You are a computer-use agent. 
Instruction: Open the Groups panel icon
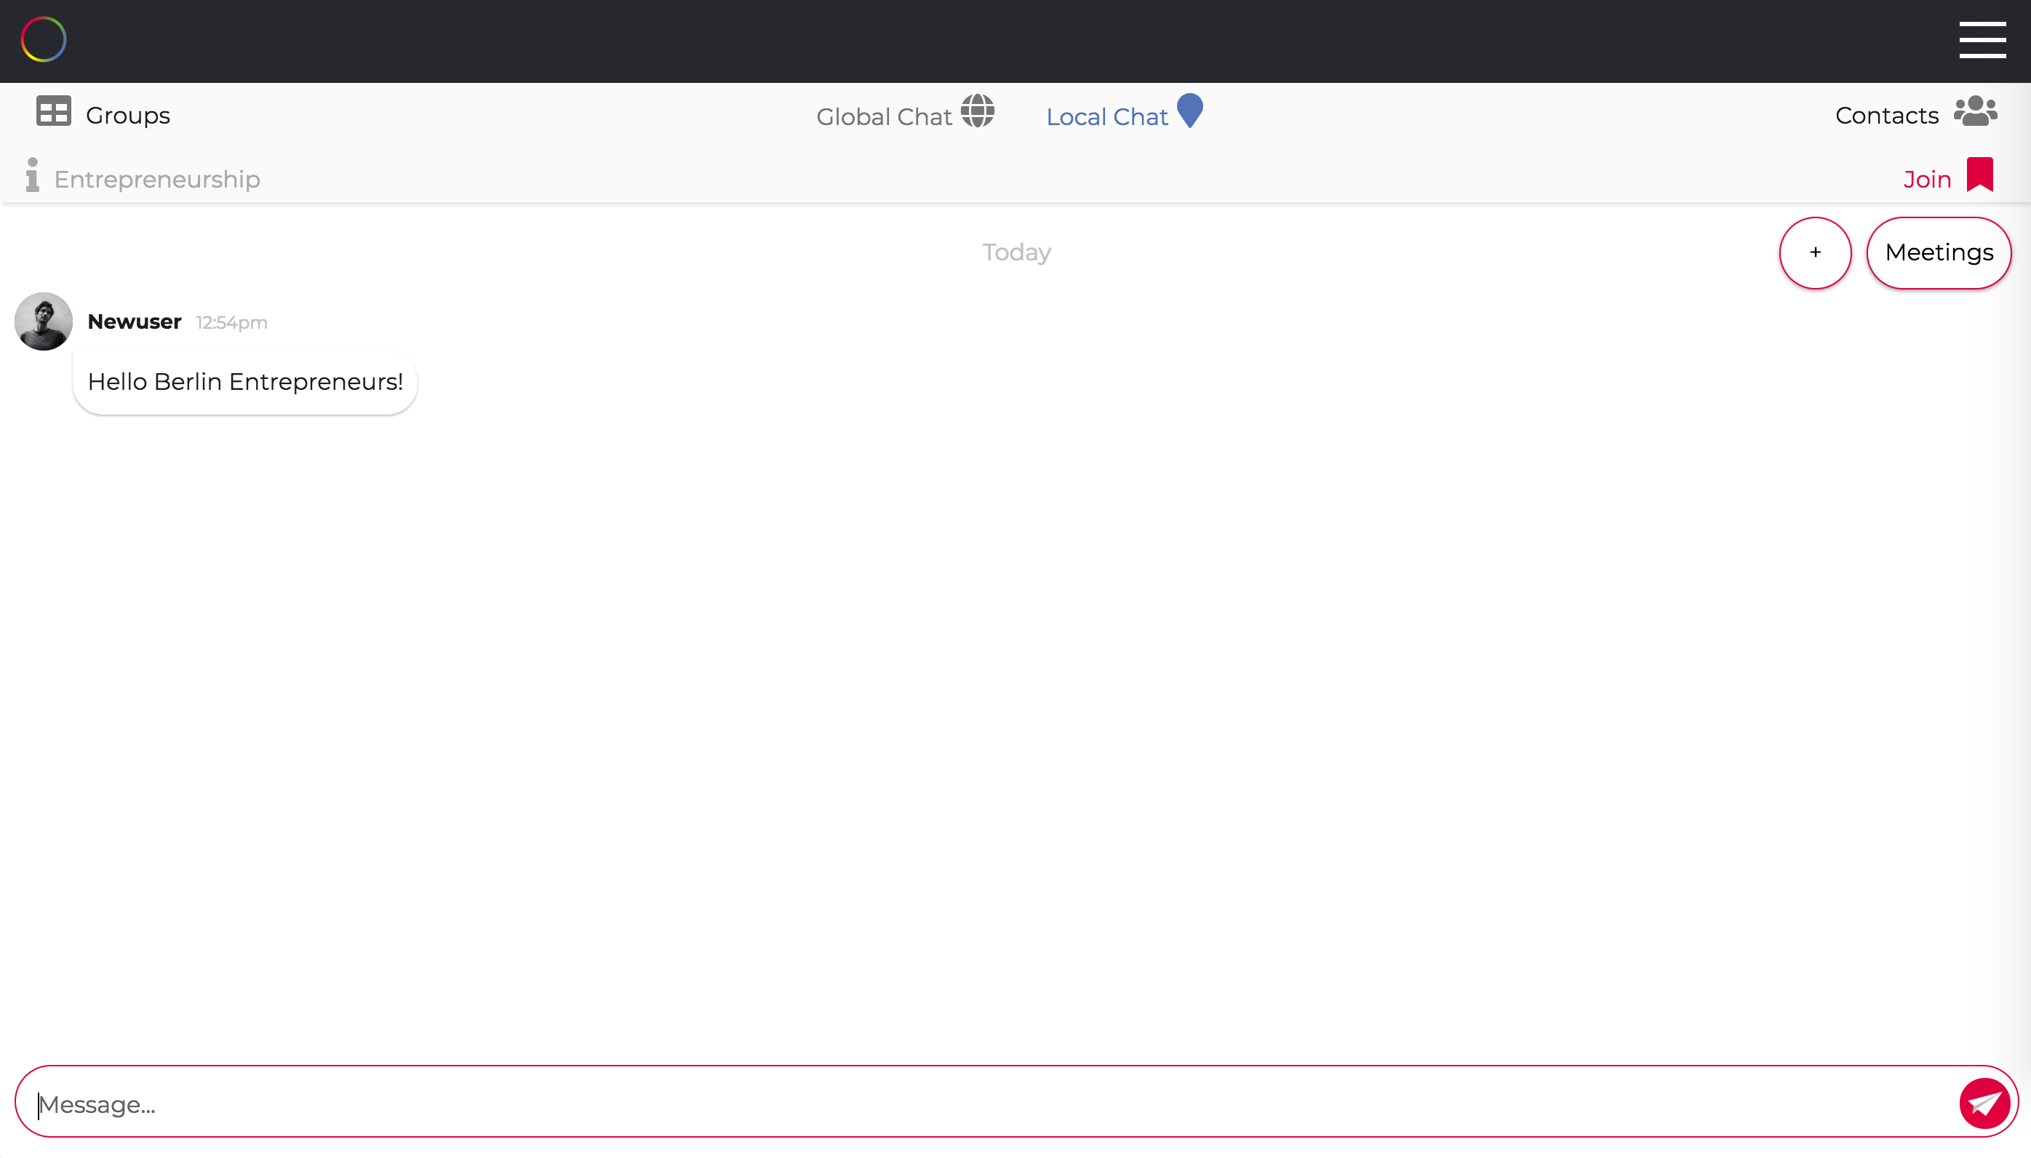pyautogui.click(x=52, y=112)
